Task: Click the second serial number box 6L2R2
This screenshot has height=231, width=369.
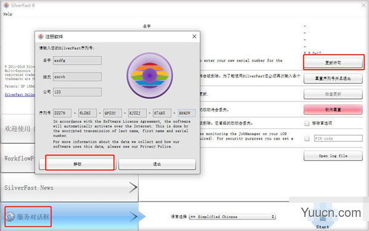Action: [x=87, y=113]
